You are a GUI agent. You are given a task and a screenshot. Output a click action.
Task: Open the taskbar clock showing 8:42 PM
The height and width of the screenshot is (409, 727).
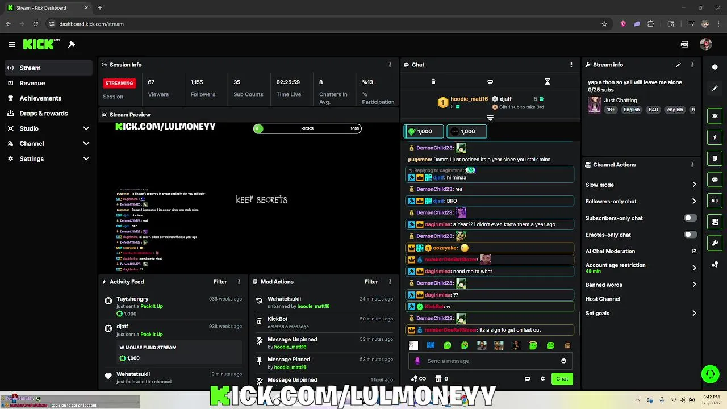(x=712, y=400)
